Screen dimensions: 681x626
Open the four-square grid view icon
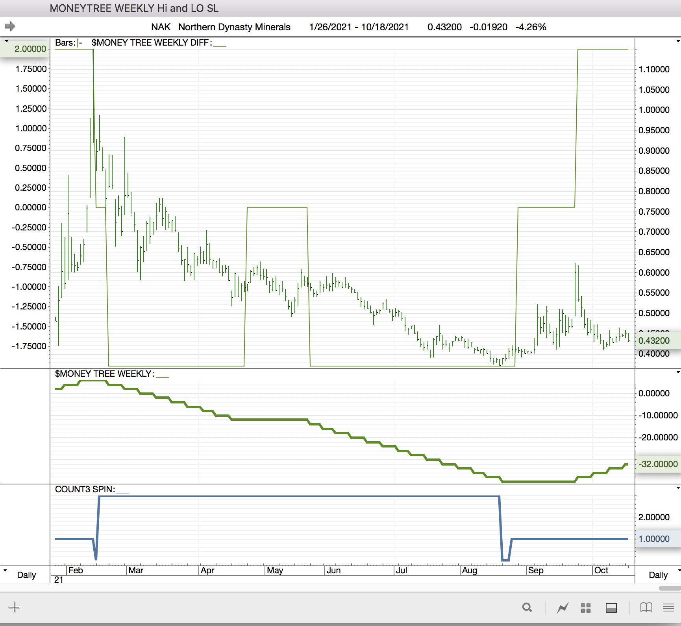pos(586,608)
